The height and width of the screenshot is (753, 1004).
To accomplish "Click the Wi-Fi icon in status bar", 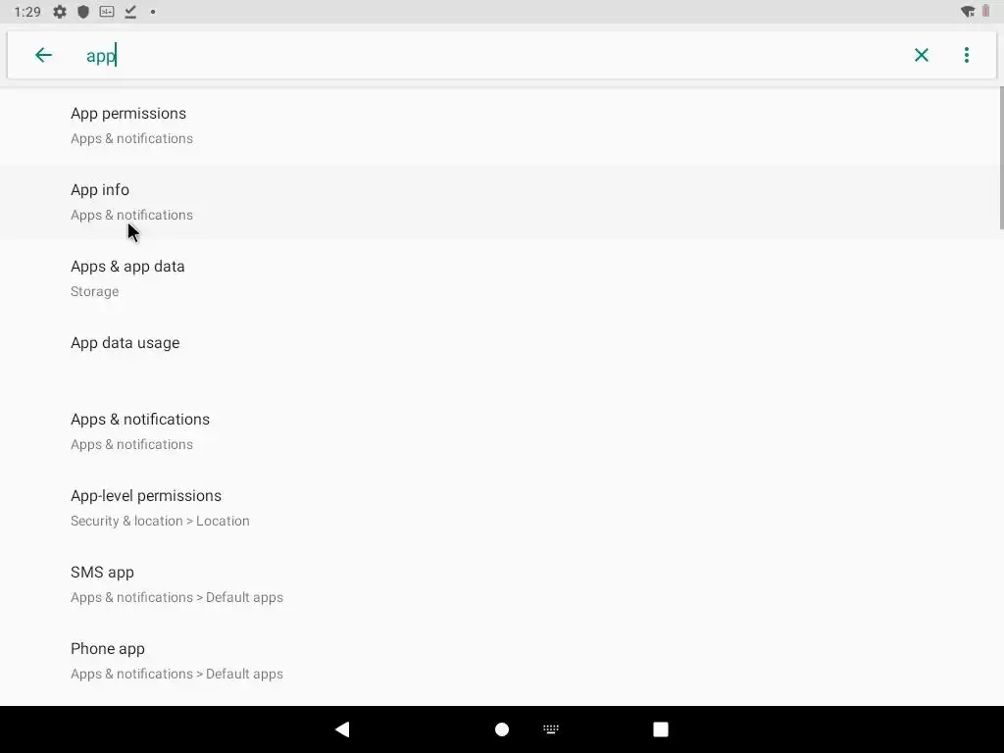I will pyautogui.click(x=968, y=12).
